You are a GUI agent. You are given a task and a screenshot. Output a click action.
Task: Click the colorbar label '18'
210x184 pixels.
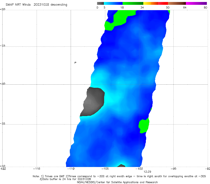point(122,7)
